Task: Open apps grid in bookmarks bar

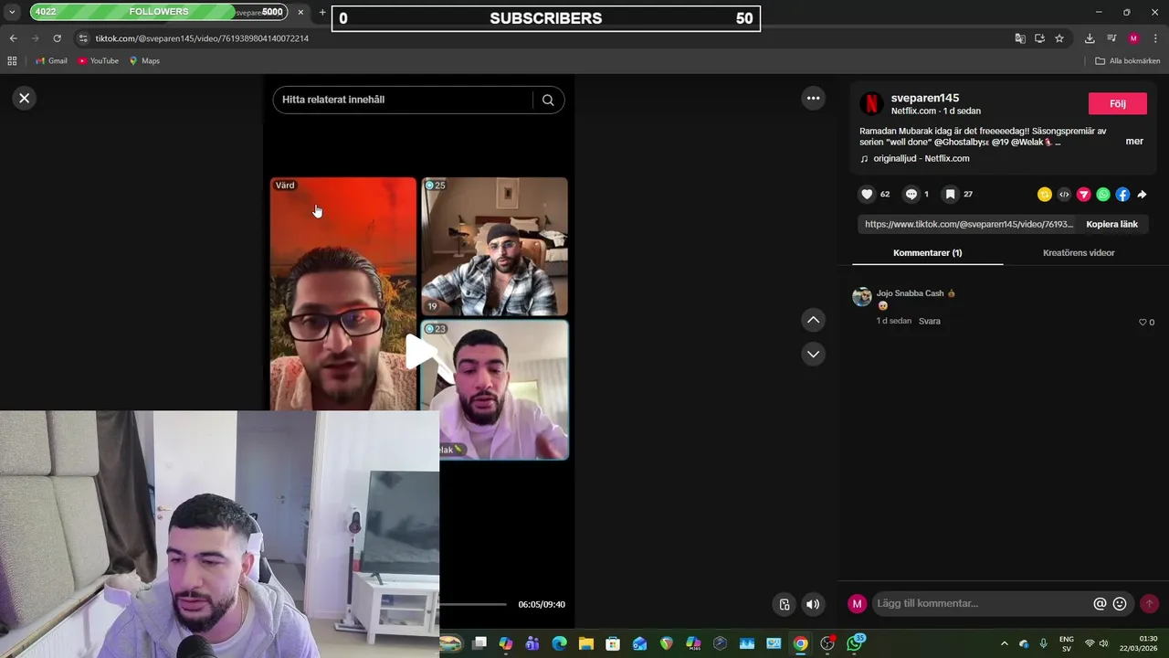Action: click(x=12, y=60)
